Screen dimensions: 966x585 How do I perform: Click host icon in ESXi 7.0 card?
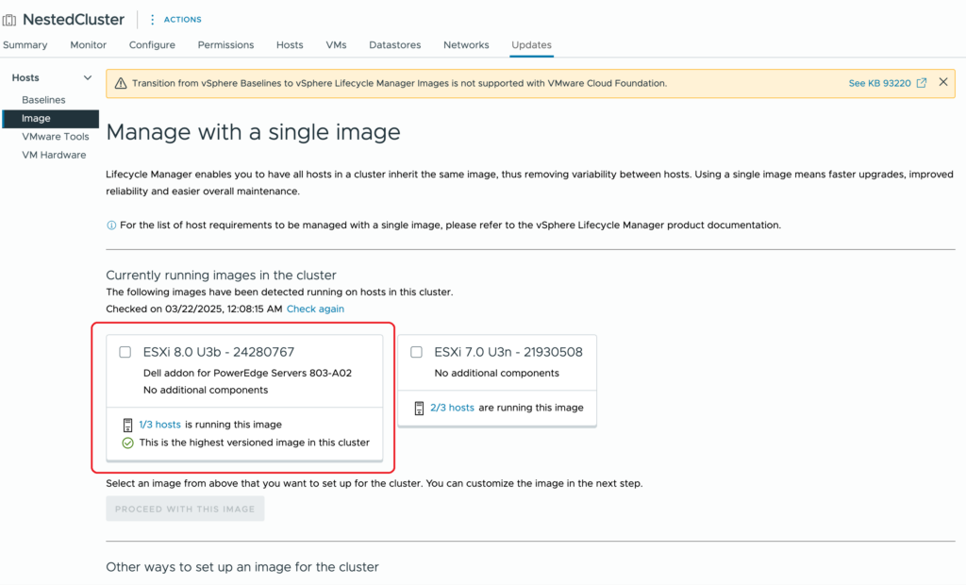click(420, 408)
